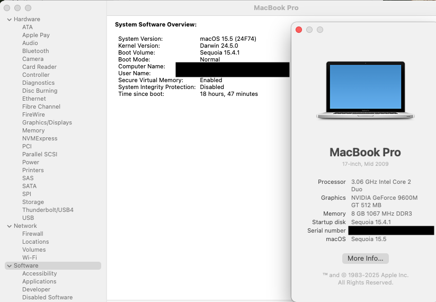
Task: Click the System Version value macOS 15.5 (24F74)
Action: [228, 39]
